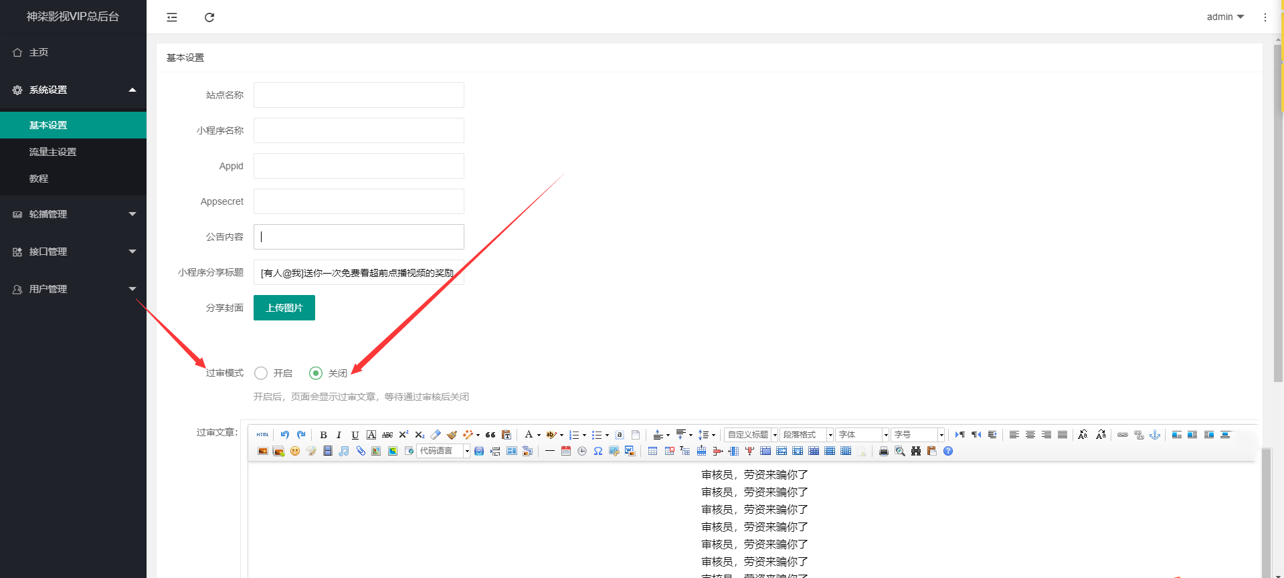Collapse the sidebar with the menu fold icon
1284x578 pixels.
[x=172, y=17]
